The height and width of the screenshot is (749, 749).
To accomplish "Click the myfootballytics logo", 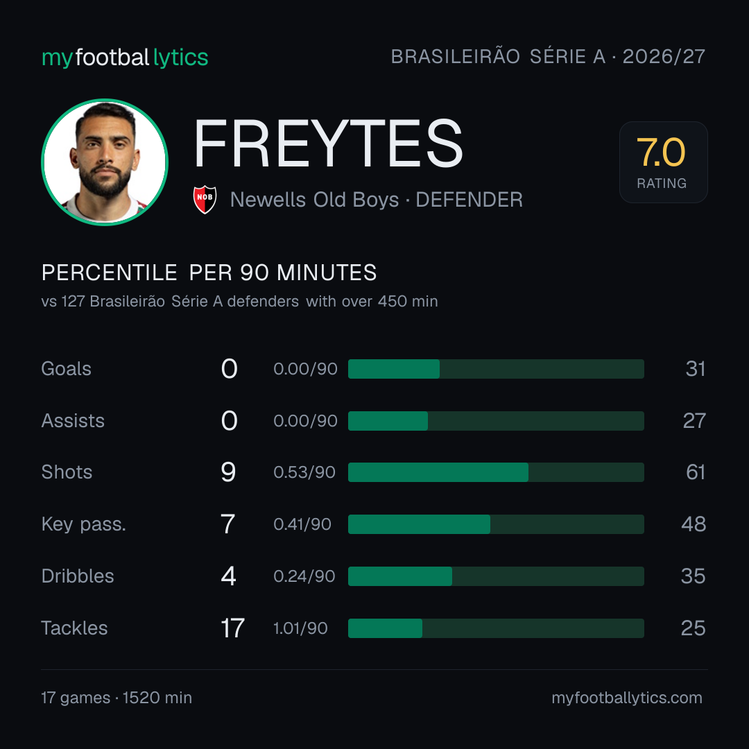I will click(125, 58).
